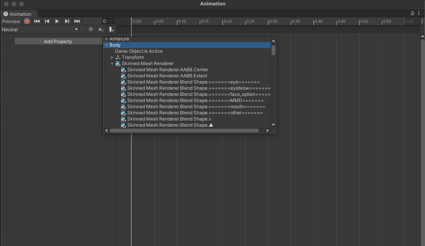Click icon beside AABB.Extent property
425x246 pixels.
123,76
